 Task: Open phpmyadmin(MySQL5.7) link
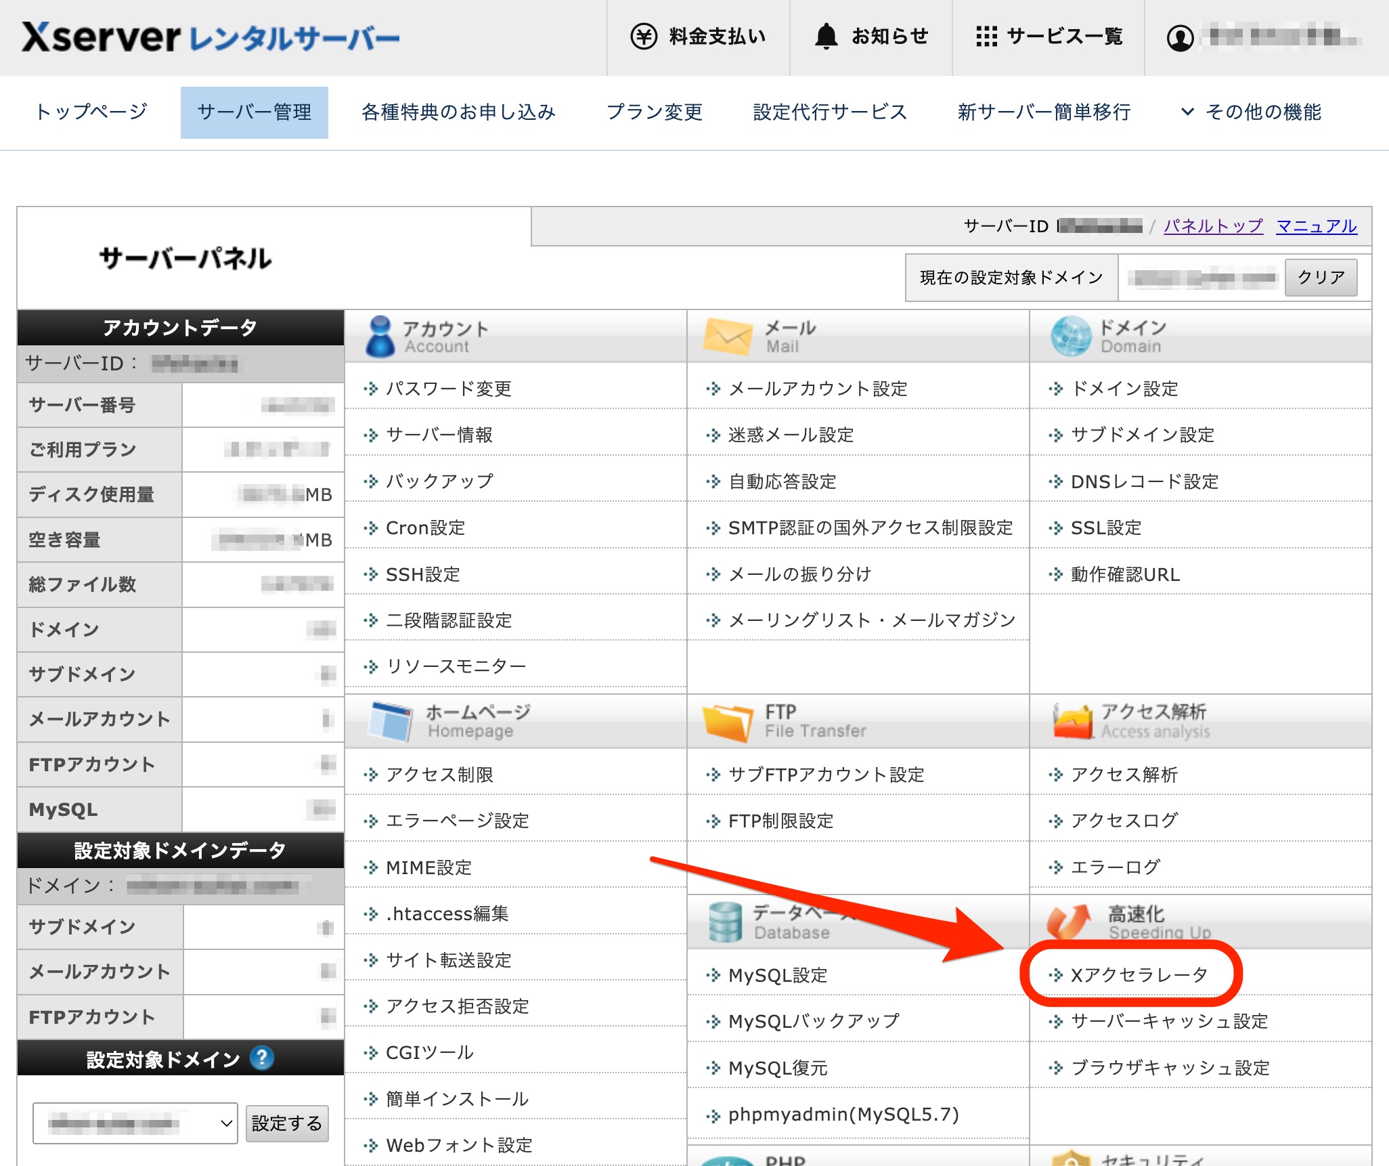pos(843,1115)
